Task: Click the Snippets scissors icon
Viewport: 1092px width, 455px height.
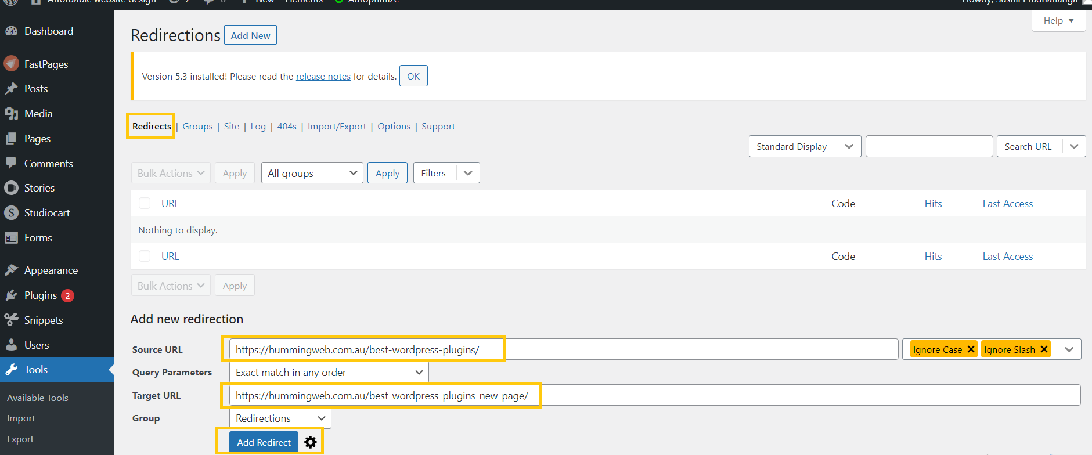Action: coord(11,320)
